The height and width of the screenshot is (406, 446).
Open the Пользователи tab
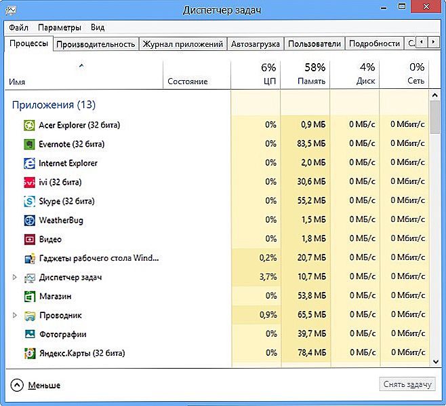(x=315, y=44)
